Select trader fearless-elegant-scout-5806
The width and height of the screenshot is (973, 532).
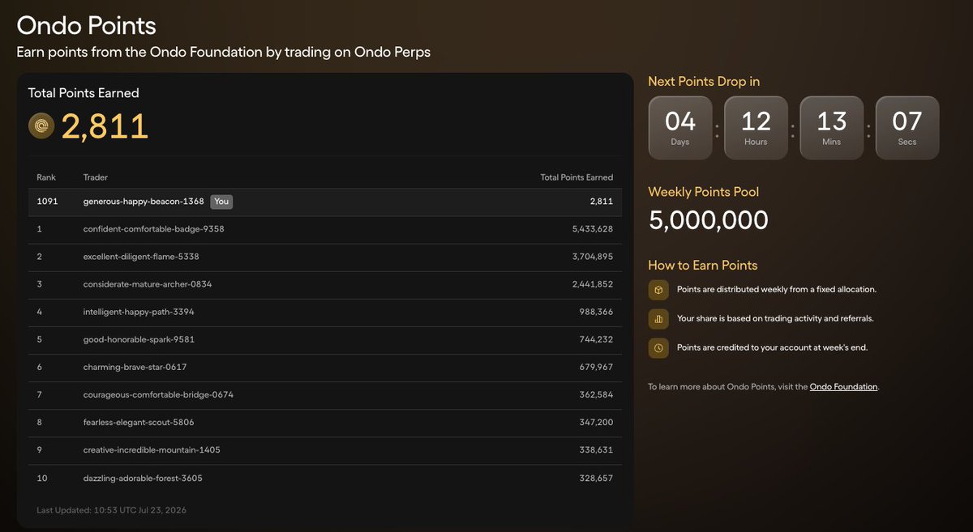click(139, 422)
